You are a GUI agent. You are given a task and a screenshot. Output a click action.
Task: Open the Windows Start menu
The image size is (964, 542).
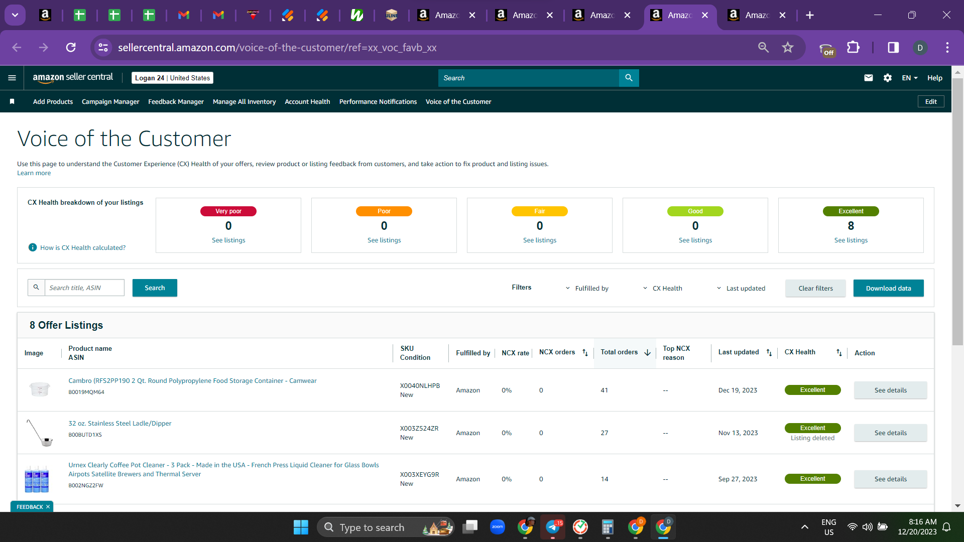coord(301,527)
